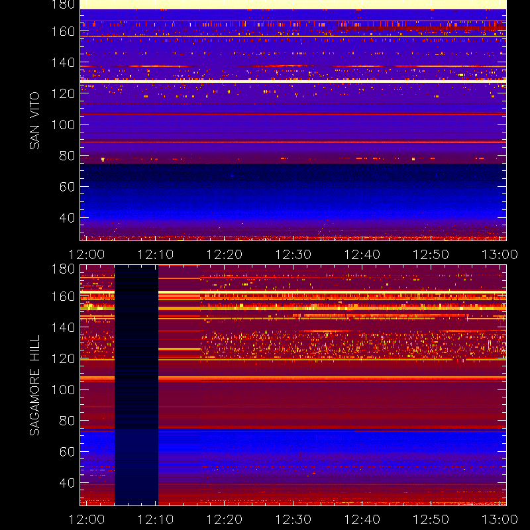Image resolution: width=530 pixels, height=530 pixels.
Task: Click 12:20 below the San Vito panel
Action: [225, 254]
